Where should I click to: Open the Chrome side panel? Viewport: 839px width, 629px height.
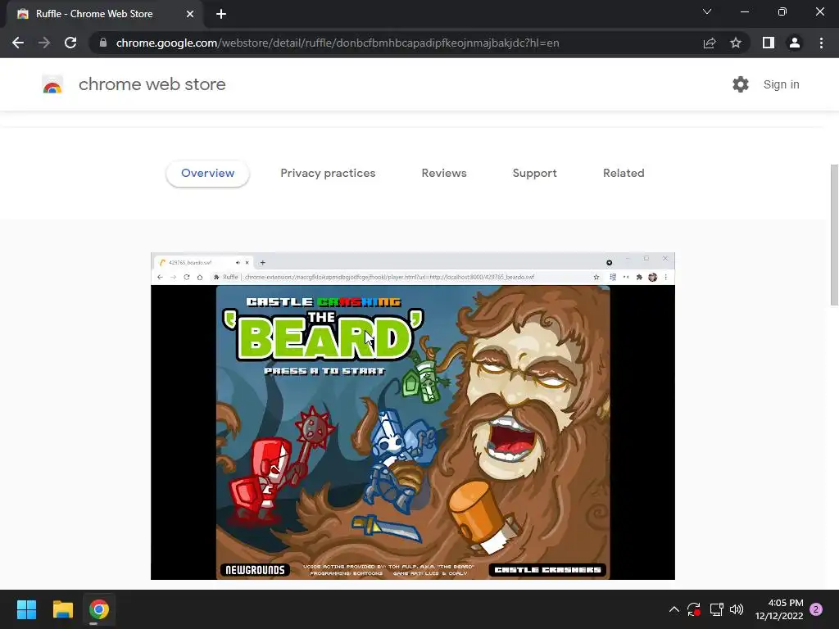tap(769, 43)
